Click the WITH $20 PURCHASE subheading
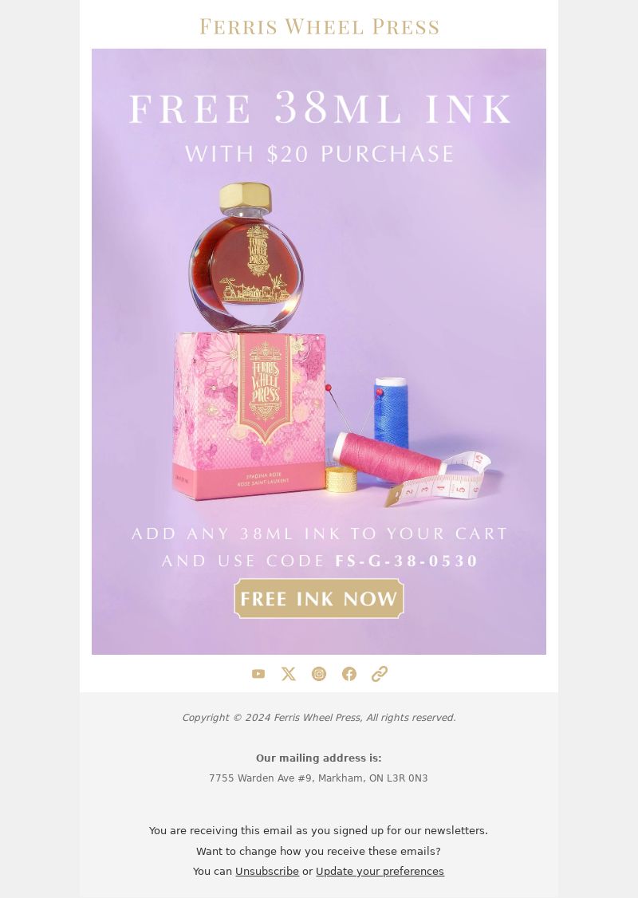Viewport: 638px width, 898px height. (x=320, y=153)
